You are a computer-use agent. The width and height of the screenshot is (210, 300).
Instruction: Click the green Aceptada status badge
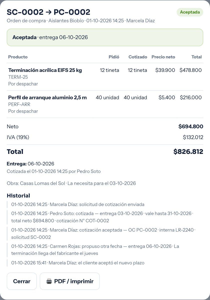[190, 12]
